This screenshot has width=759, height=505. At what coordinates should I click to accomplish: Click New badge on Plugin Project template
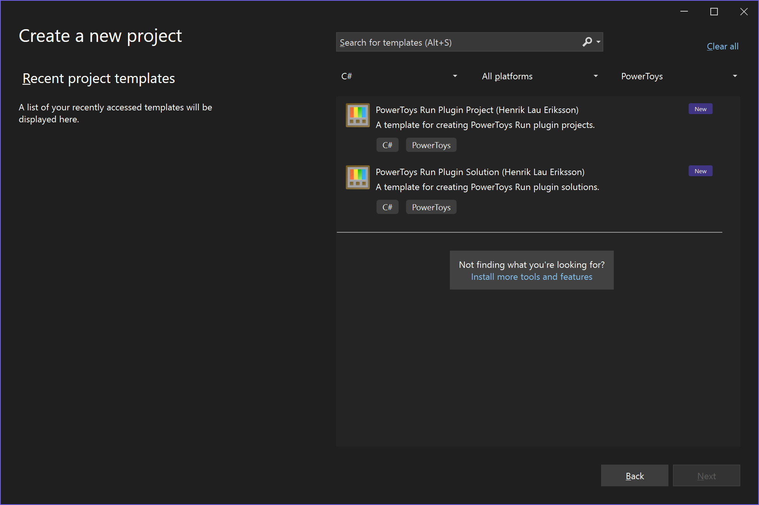(700, 109)
